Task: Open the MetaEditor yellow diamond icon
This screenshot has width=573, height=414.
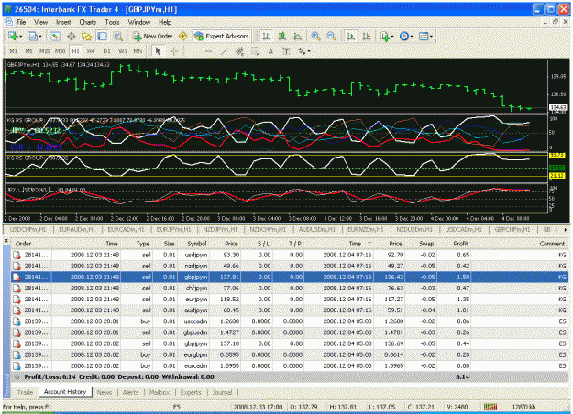Action: [x=182, y=36]
